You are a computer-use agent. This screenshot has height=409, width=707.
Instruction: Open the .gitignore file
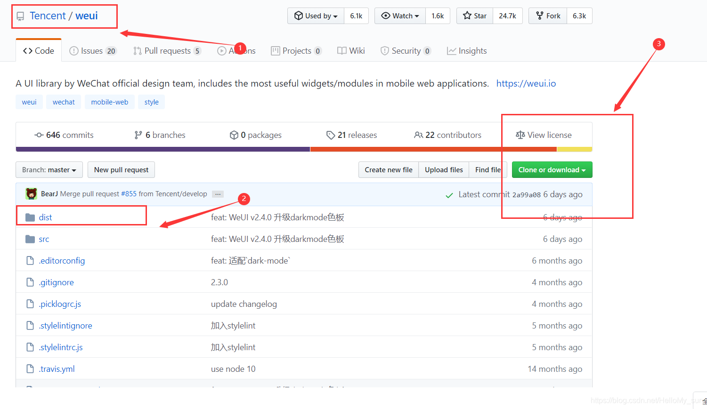click(x=56, y=282)
